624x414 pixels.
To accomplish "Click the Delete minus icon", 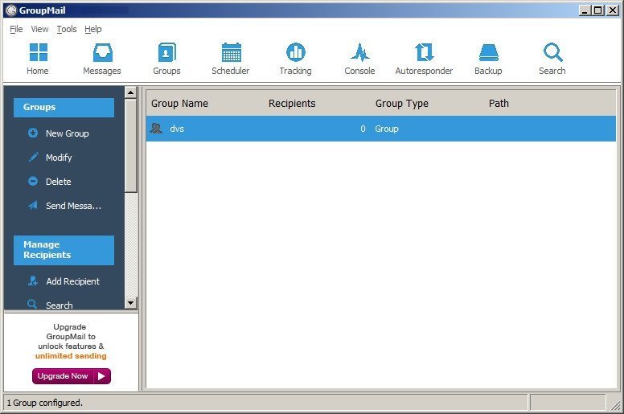I will tap(33, 182).
